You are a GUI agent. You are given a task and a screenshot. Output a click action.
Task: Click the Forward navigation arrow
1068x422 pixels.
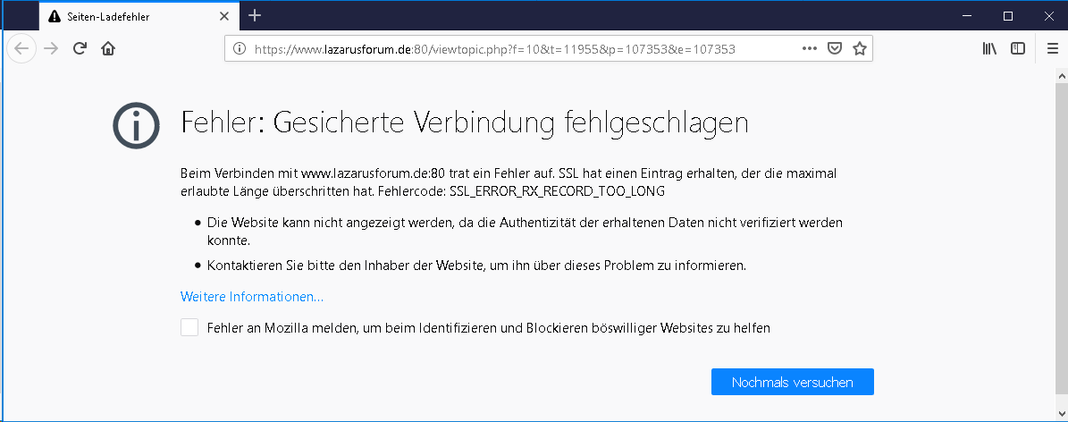click(x=51, y=49)
